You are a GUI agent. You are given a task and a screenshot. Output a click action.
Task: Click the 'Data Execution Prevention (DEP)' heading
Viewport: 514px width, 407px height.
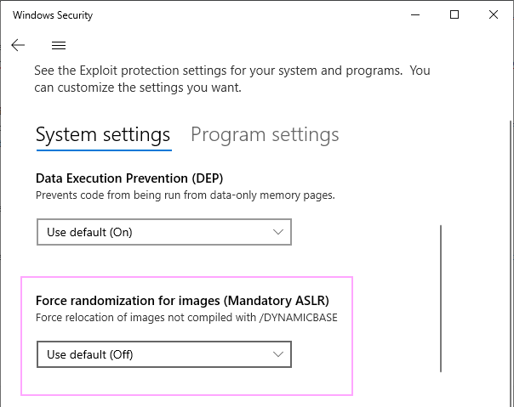129,178
